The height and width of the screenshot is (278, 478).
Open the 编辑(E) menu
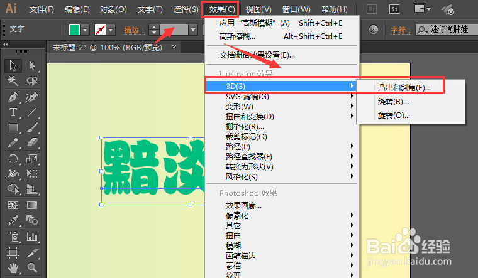click(77, 9)
